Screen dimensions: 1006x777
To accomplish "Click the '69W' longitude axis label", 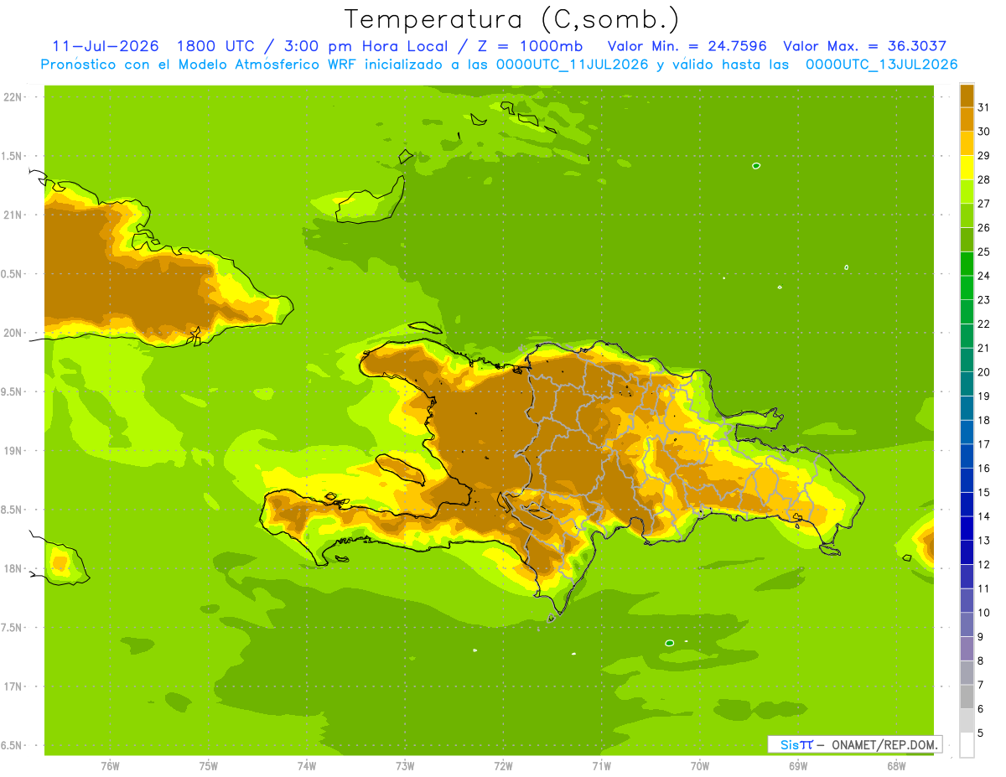I will (798, 766).
